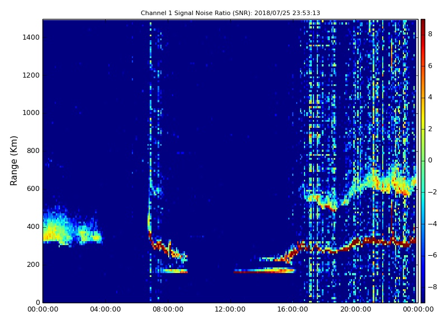Click the 04:00:00 time axis label
This screenshot has height=335, width=447.
click(105, 309)
